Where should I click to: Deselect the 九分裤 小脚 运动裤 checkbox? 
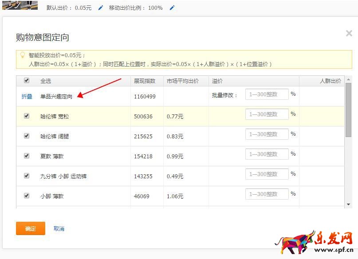click(27, 176)
